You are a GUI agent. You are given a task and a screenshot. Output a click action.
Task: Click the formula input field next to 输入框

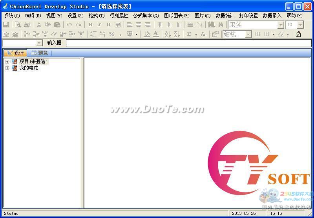pyautogui.click(x=189, y=43)
